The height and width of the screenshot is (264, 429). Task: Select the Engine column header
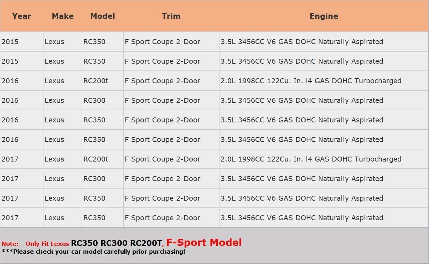click(324, 16)
